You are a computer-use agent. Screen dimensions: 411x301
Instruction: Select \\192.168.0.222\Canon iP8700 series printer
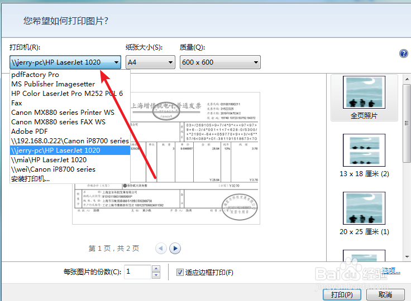(x=70, y=141)
